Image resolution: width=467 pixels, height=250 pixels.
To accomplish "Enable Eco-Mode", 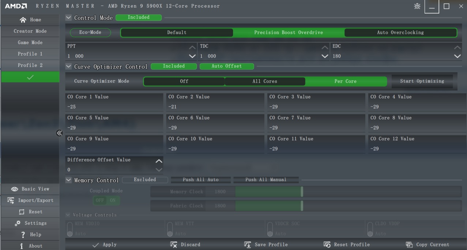I will click(x=90, y=32).
